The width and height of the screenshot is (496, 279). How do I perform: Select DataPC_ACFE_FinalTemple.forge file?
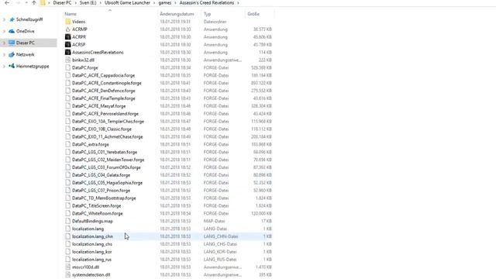point(103,98)
